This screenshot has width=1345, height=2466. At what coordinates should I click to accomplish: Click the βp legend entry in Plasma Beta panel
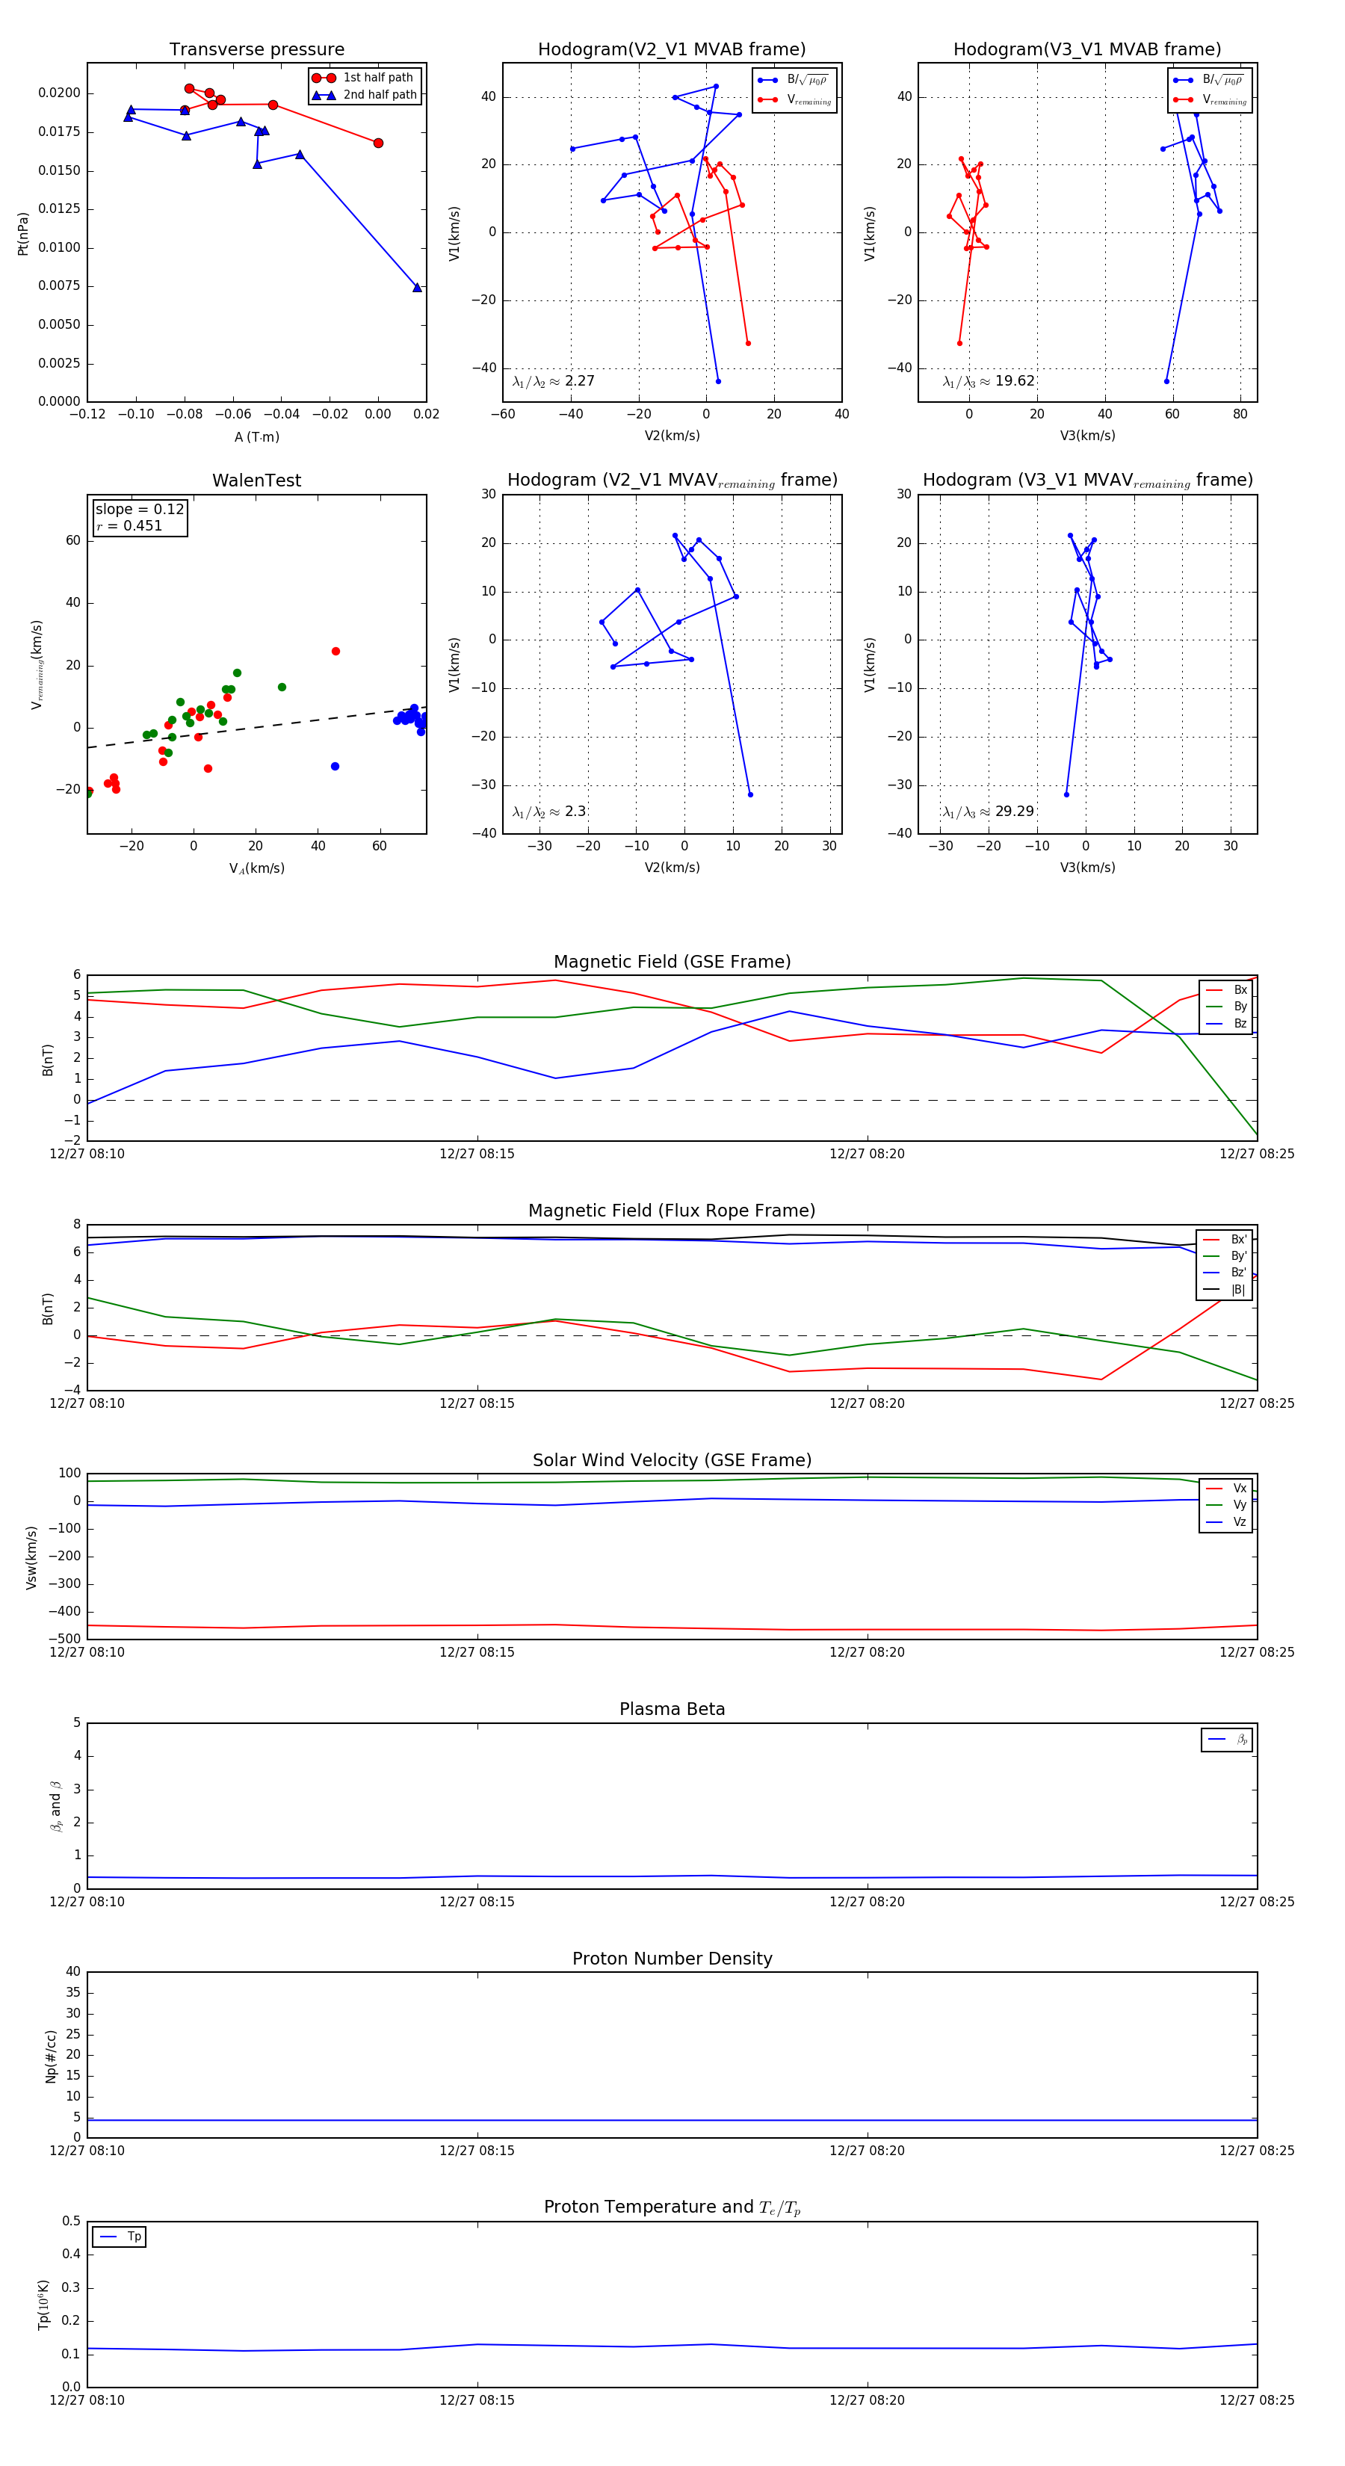(1227, 1740)
